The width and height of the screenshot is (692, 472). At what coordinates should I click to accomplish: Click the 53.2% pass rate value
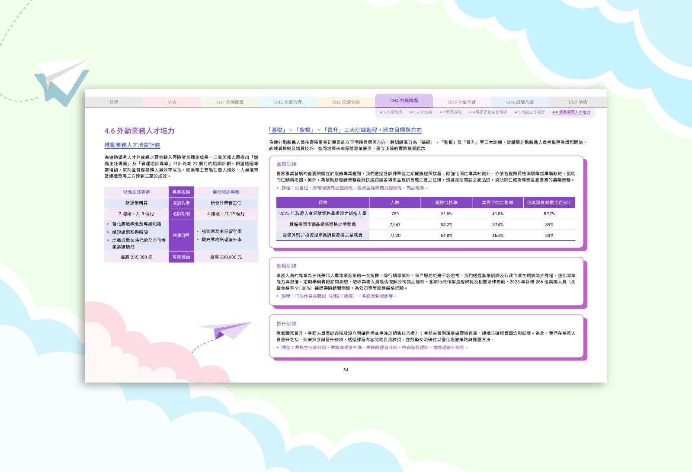click(x=446, y=225)
